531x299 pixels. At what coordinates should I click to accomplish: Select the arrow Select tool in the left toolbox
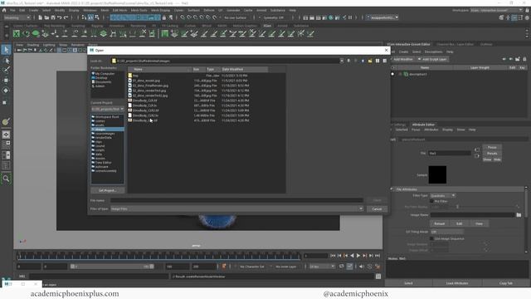tap(6, 50)
